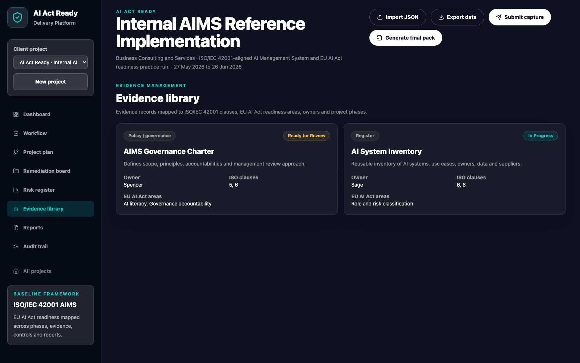The height and width of the screenshot is (363, 580).
Task: Open the Dashboard page
Action: [x=50, y=114]
